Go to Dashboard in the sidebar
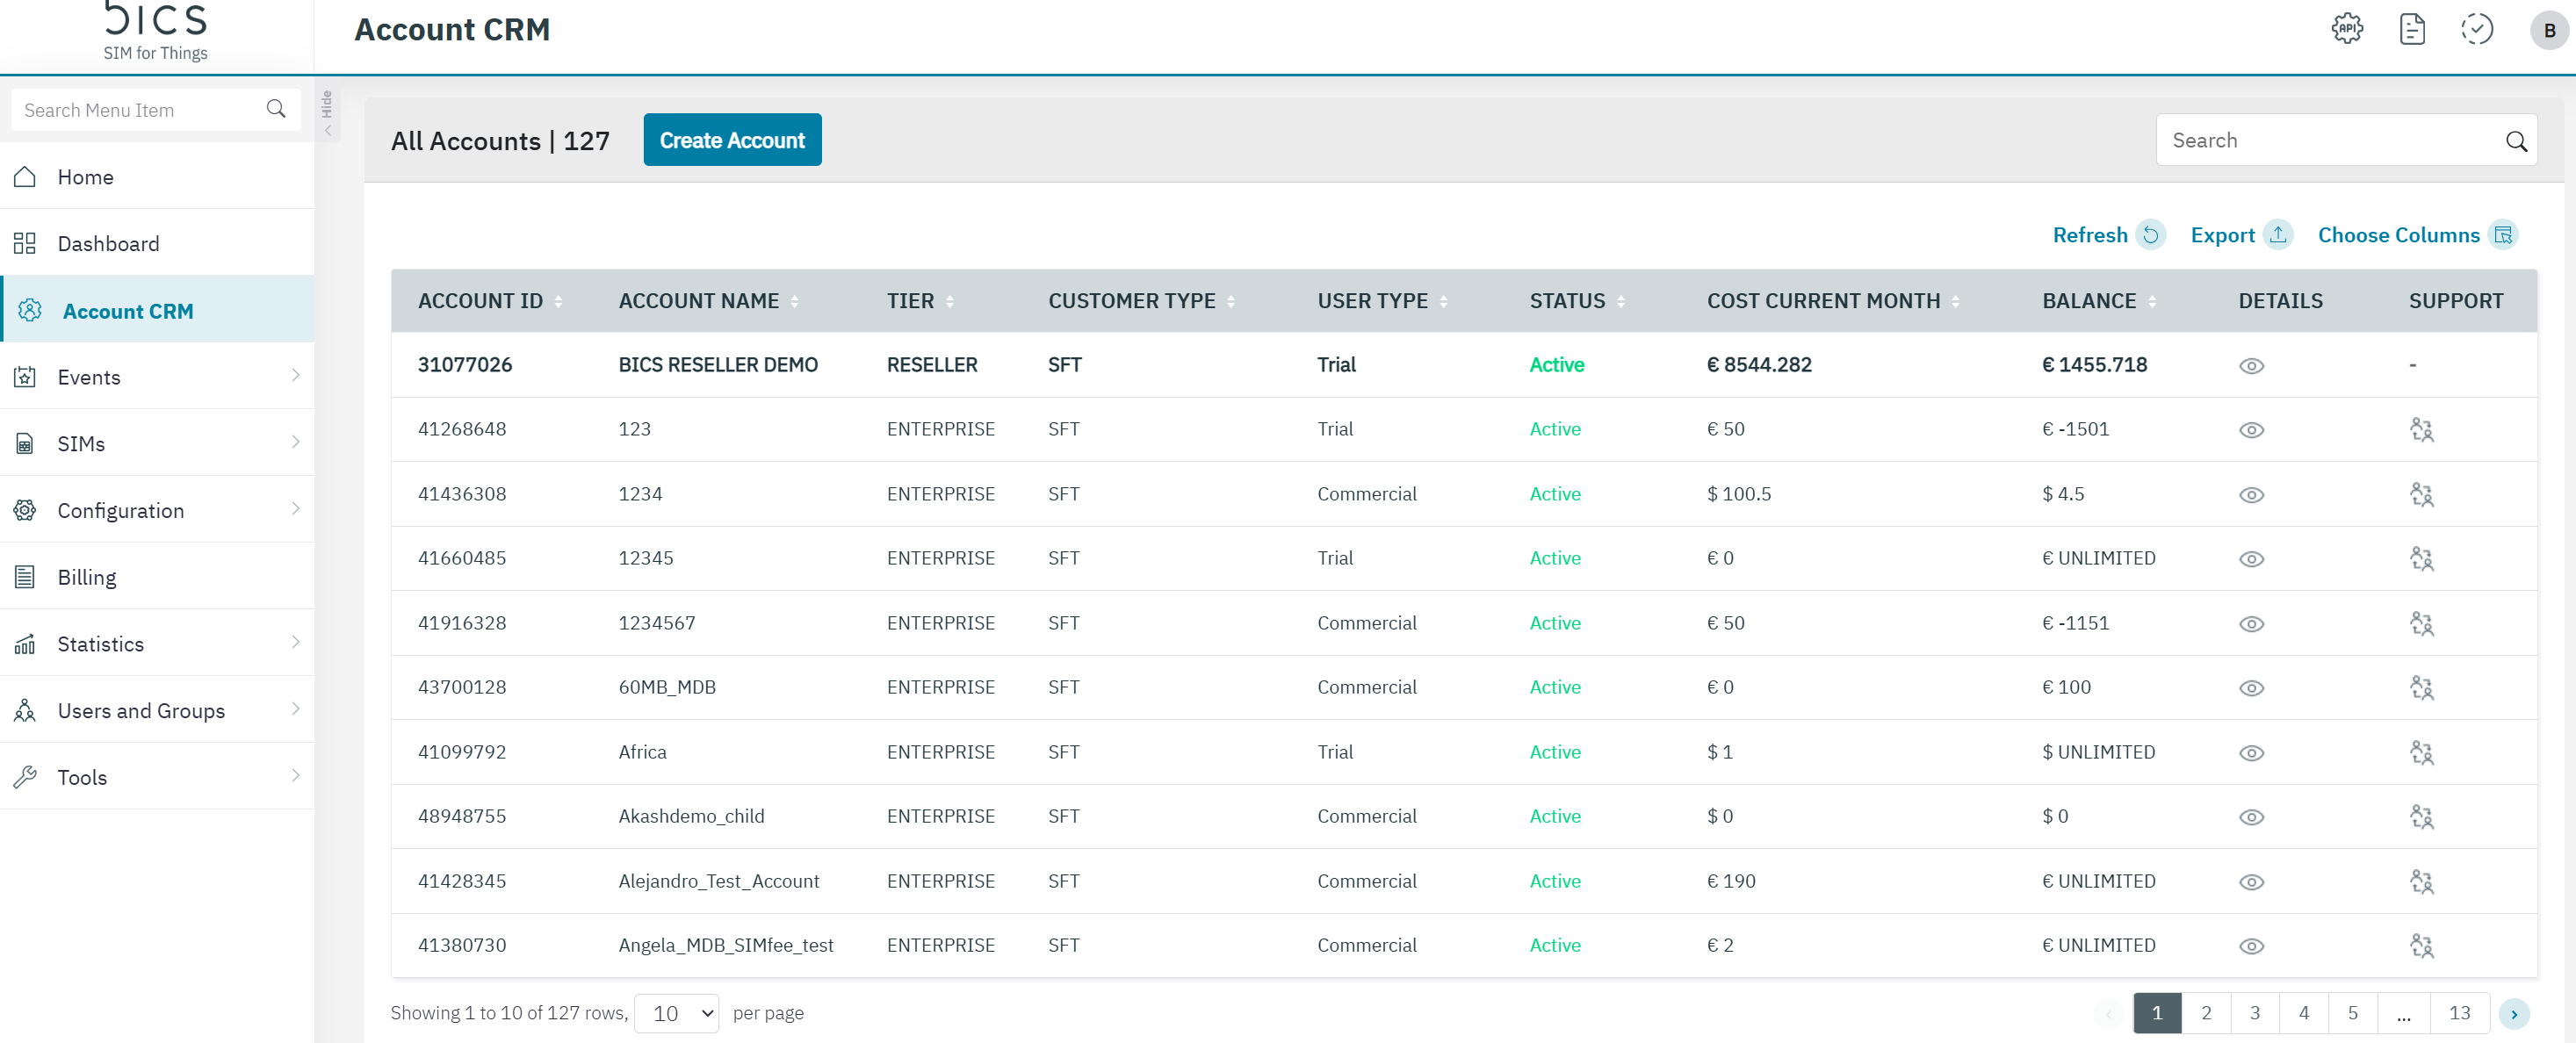 coord(108,244)
